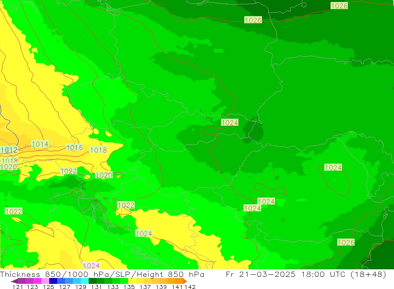Click legend value 141

177,287
